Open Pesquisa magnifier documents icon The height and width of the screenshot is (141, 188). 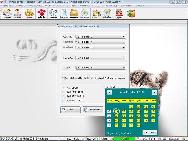coord(64,14)
